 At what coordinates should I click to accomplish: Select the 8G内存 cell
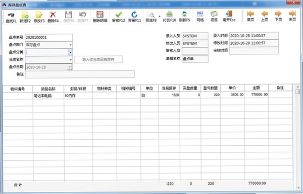pos(78,95)
